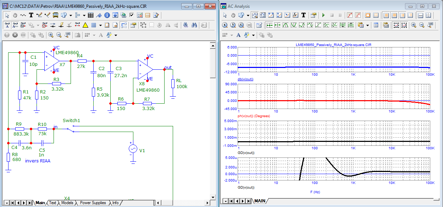Toggle grid display in schematic toolbar
Viewport: 443px width, 207px height.
[94, 25]
